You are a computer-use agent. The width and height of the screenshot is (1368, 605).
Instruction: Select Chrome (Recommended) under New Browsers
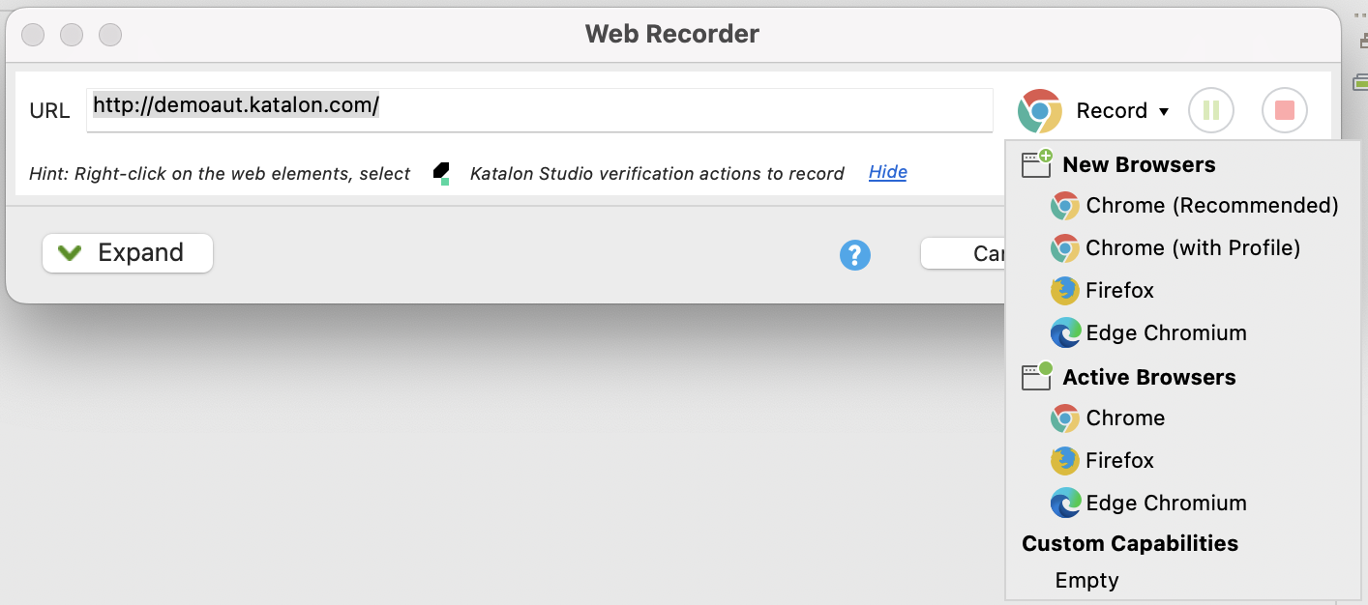click(x=1195, y=205)
